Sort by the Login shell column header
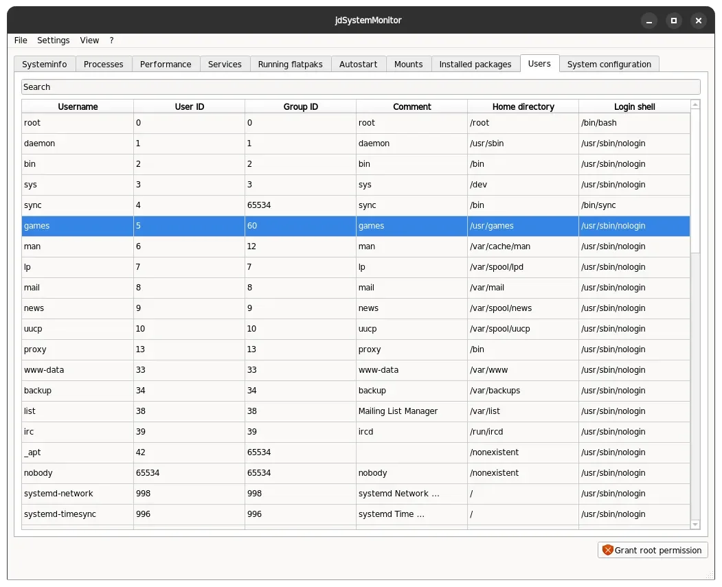Image resolution: width=722 pixels, height=587 pixels. tap(634, 106)
